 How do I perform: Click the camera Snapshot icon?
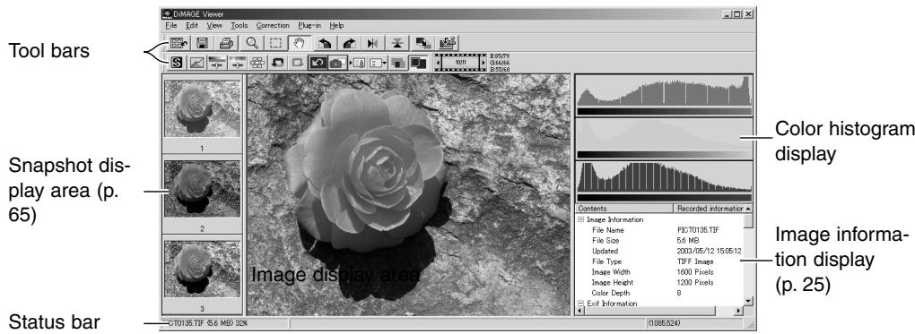point(337,63)
